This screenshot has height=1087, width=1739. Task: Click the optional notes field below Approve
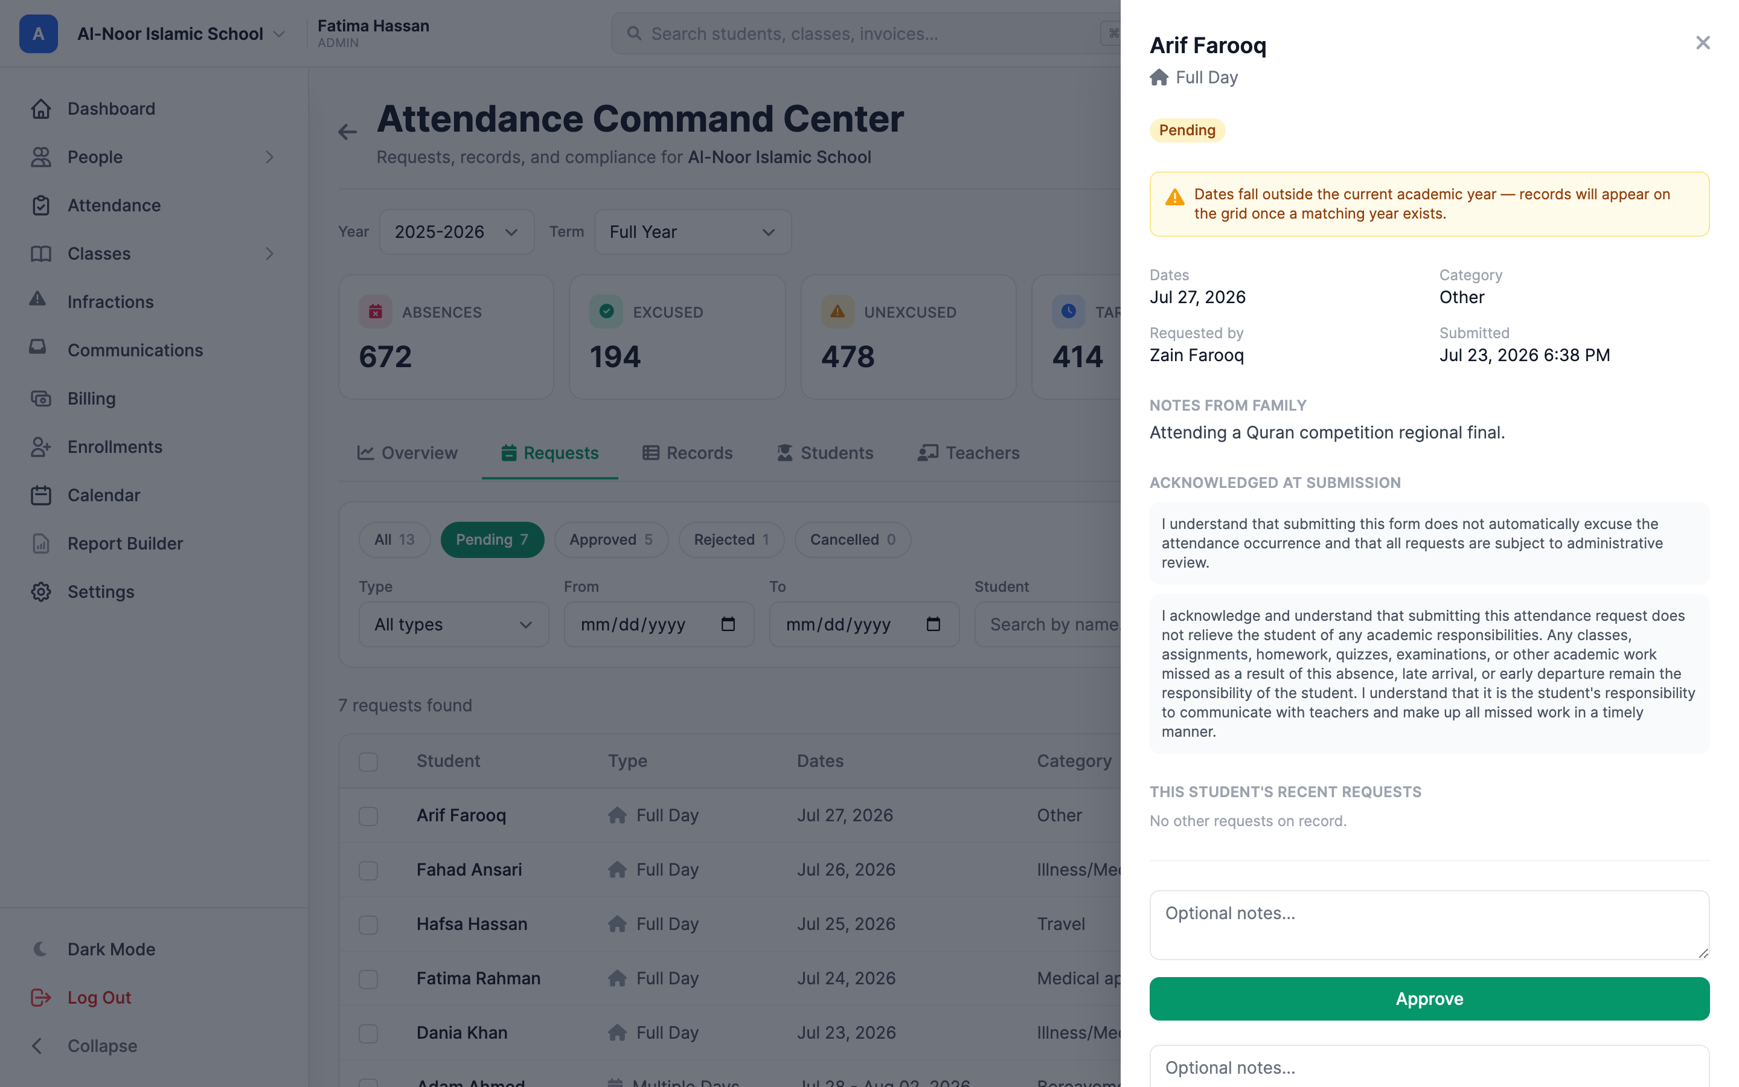(x=1429, y=1067)
